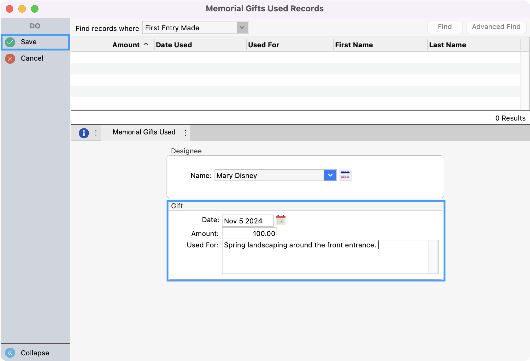Open the Designee Name dropdown arrow
The image size is (530, 361).
(x=330, y=175)
